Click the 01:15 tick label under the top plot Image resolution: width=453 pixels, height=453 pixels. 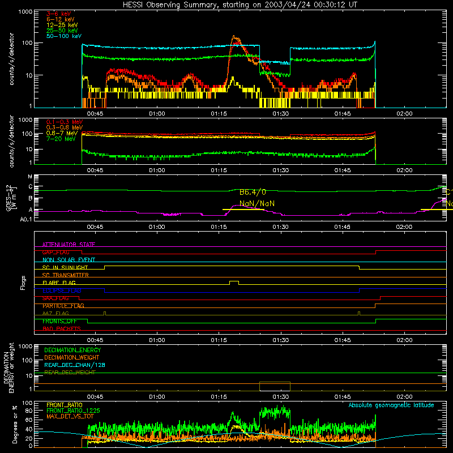219,114
